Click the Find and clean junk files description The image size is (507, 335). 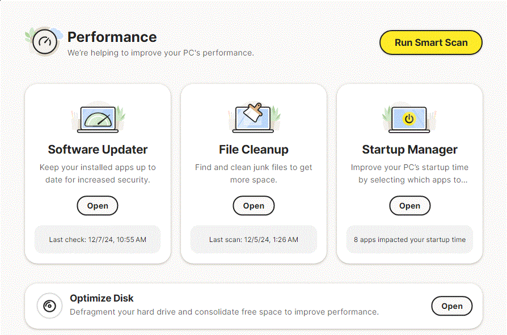coord(253,173)
